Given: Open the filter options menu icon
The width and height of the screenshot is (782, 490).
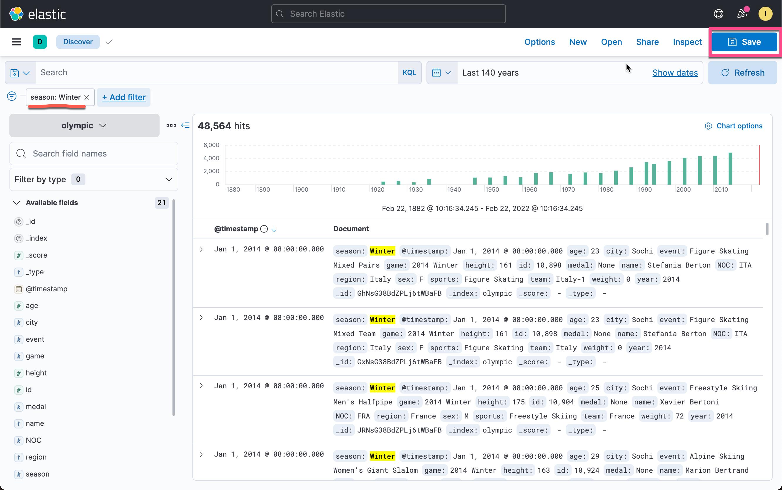Looking at the screenshot, I should pos(12,97).
